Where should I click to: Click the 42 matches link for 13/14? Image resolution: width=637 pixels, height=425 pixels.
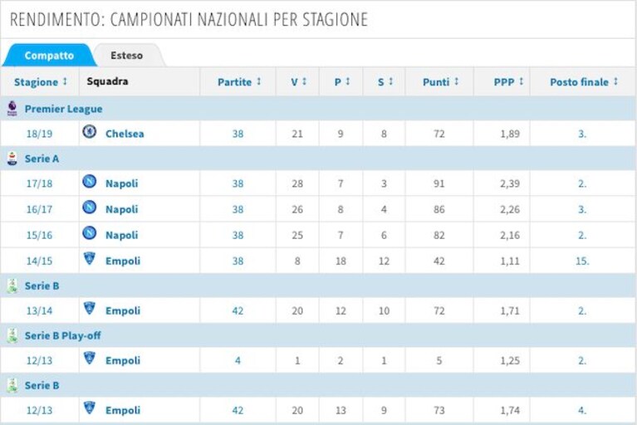pyautogui.click(x=238, y=311)
